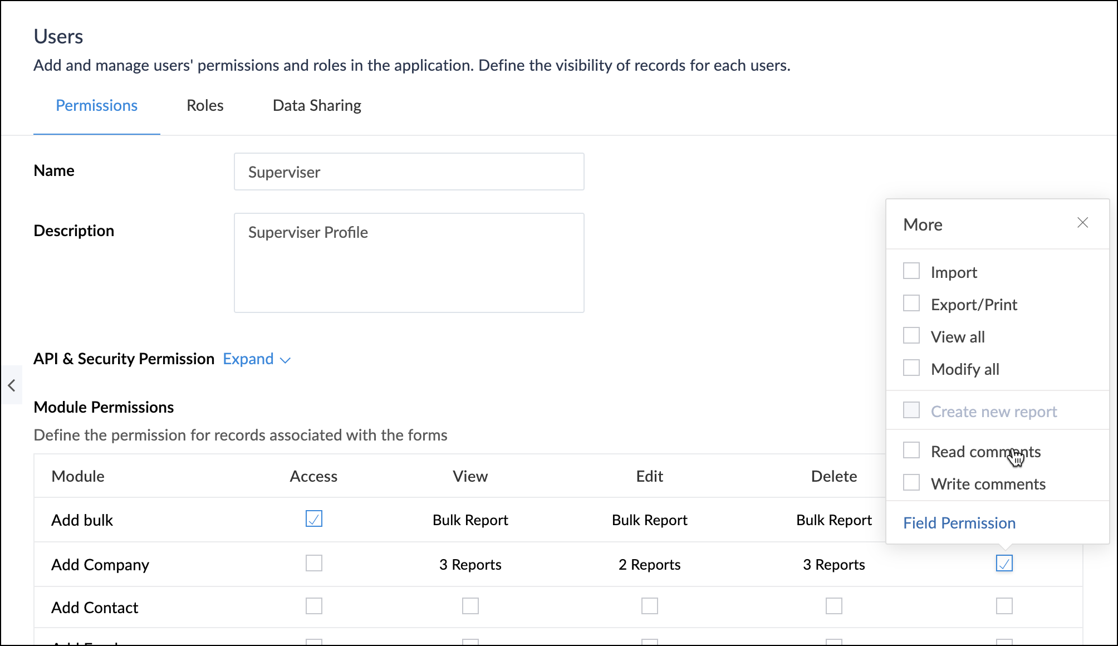Collapse the left sidebar panel
The image size is (1118, 646).
pos(11,385)
